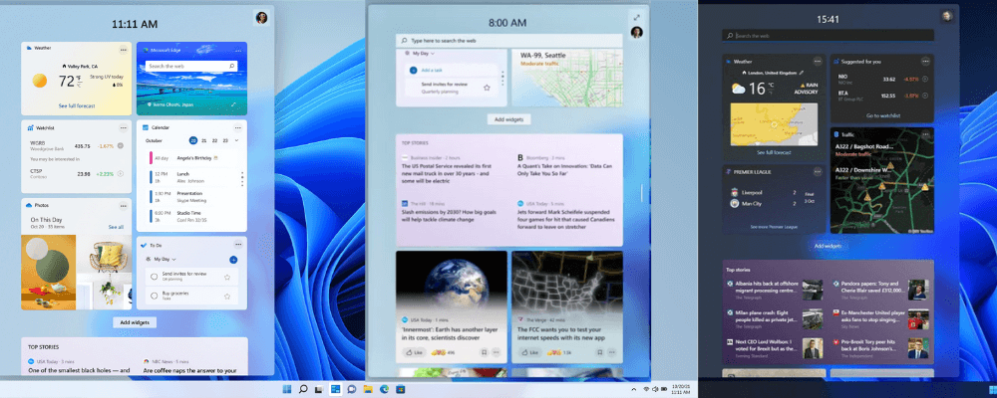Open the Weather widget's three-dot options menu
Viewport: 997px width, 398px height.
124,48
